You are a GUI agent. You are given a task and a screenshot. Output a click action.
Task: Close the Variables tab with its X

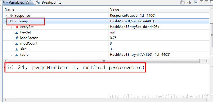[x=28, y=2]
